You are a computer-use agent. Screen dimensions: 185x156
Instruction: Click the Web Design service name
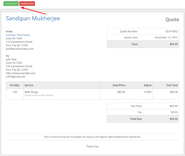(31, 92)
